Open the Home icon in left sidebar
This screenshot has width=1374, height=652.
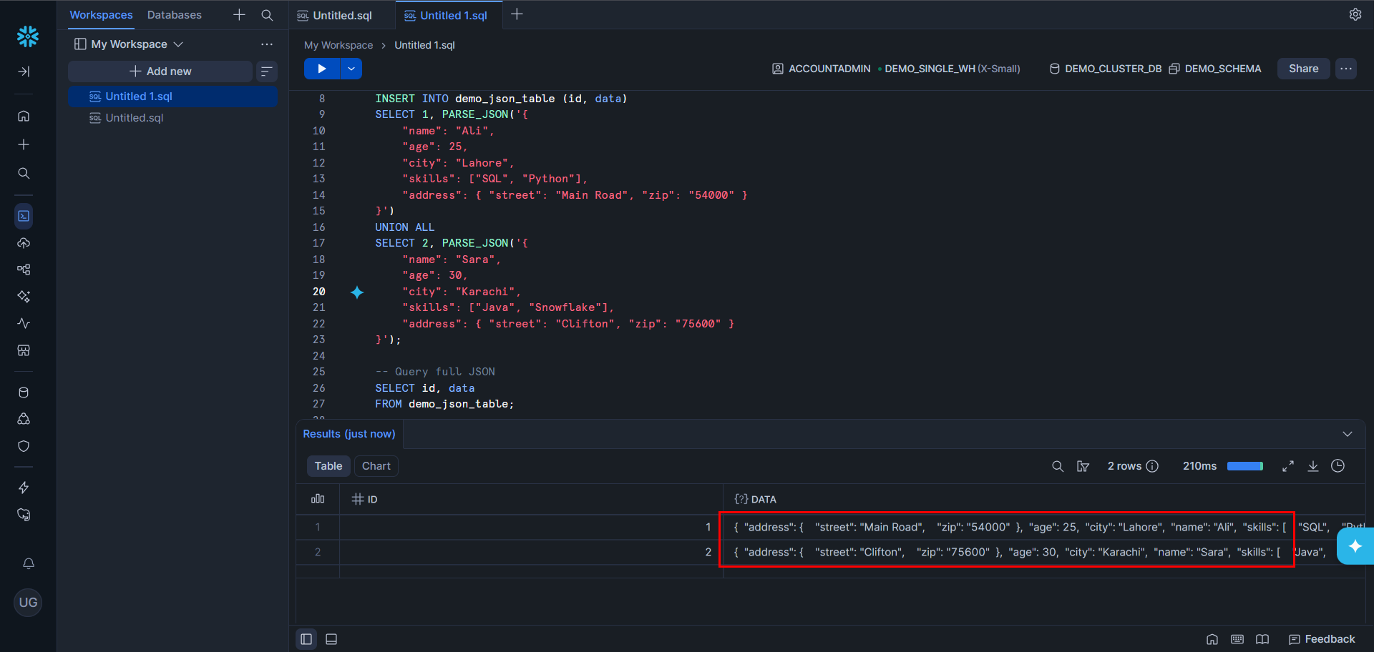click(x=24, y=116)
